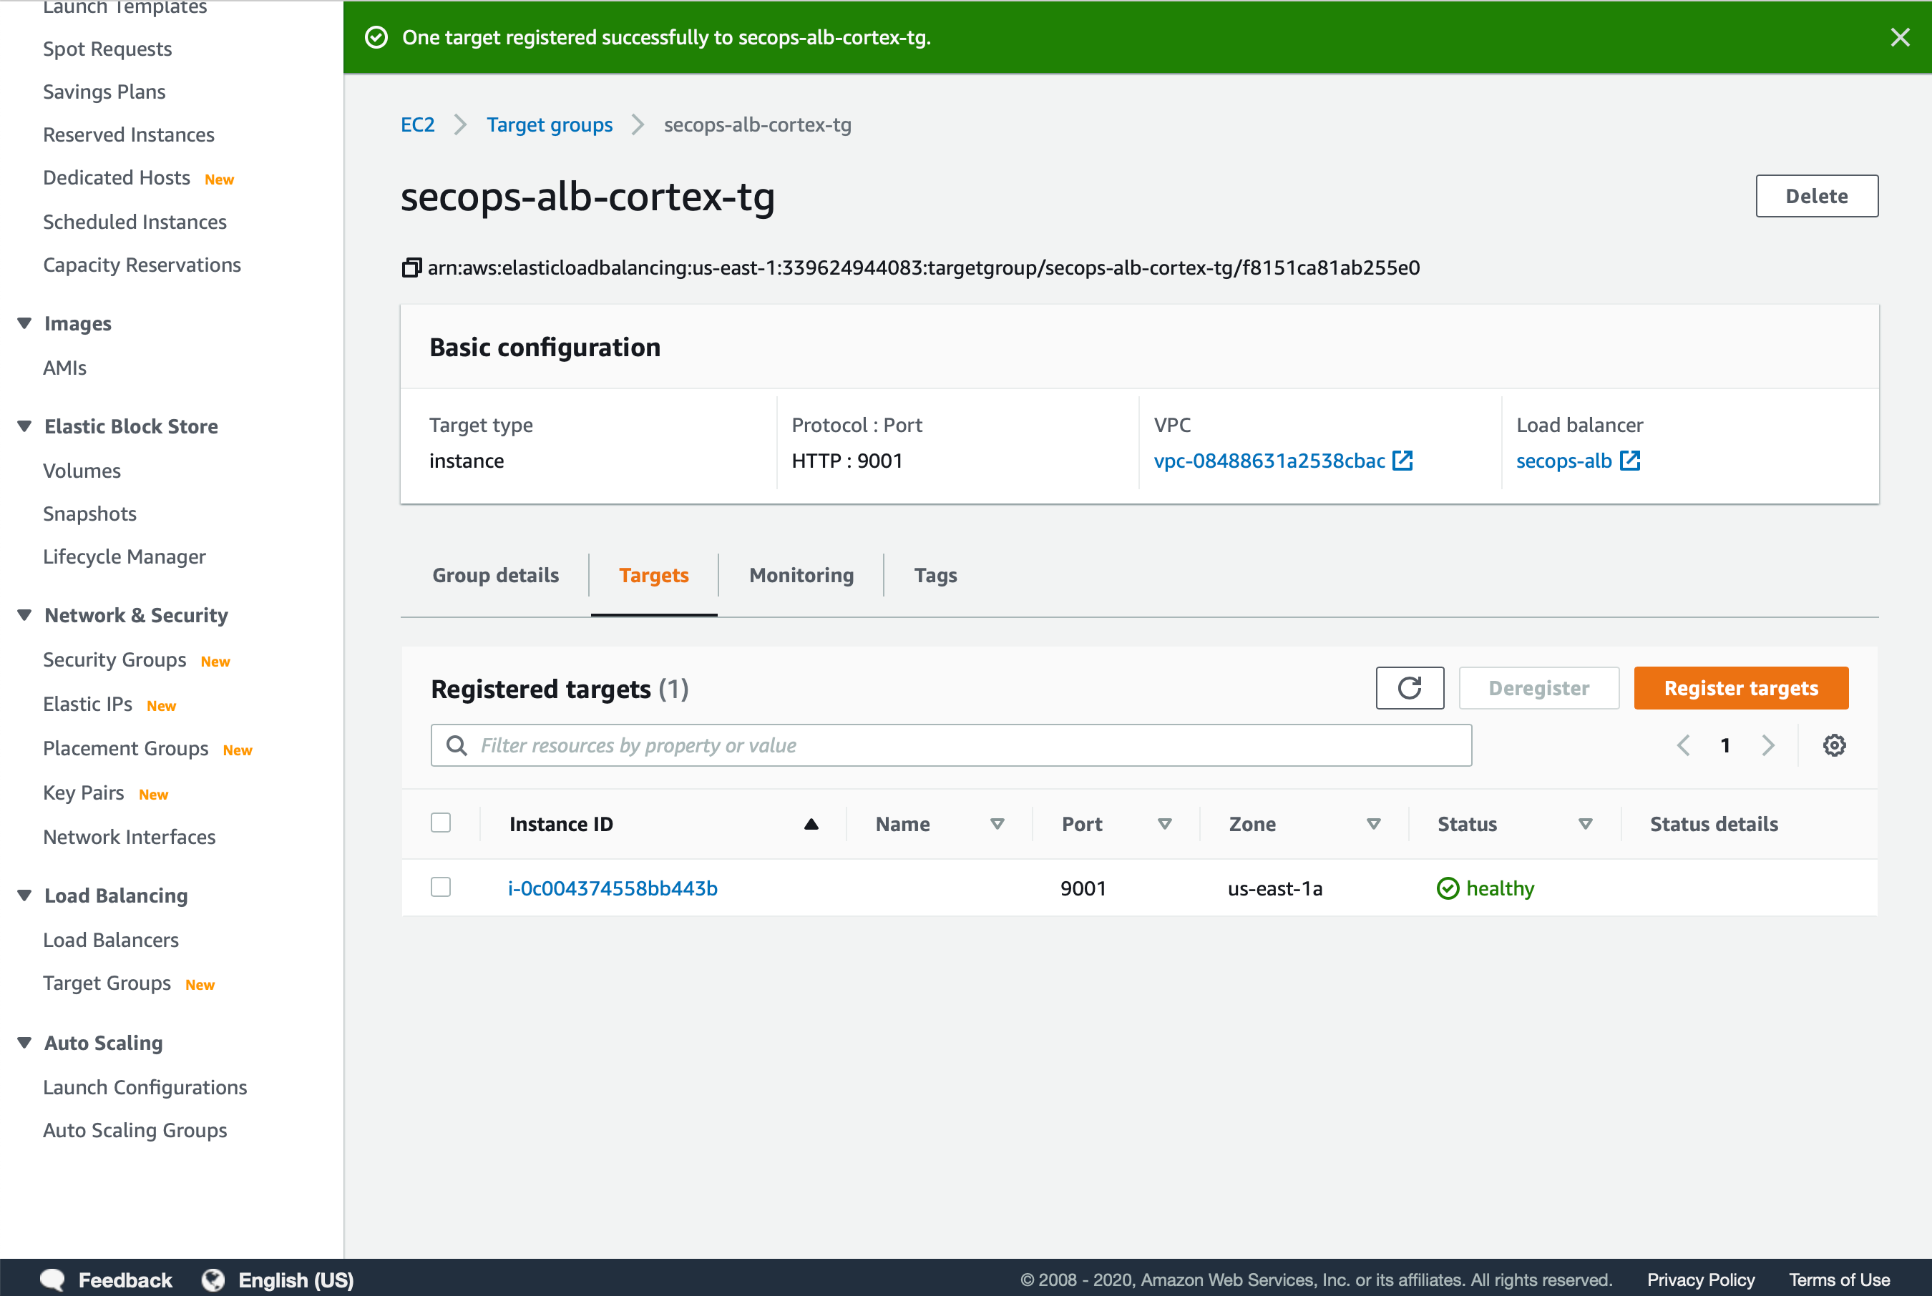Image resolution: width=1932 pixels, height=1296 pixels.
Task: Check the i-0c004374558bb443b row checkbox
Action: coord(441,887)
